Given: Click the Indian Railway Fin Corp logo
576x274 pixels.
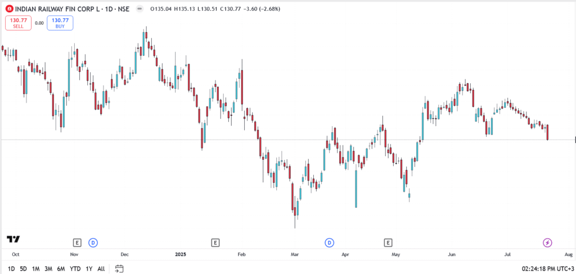Looking at the screenshot, I should coord(9,9).
